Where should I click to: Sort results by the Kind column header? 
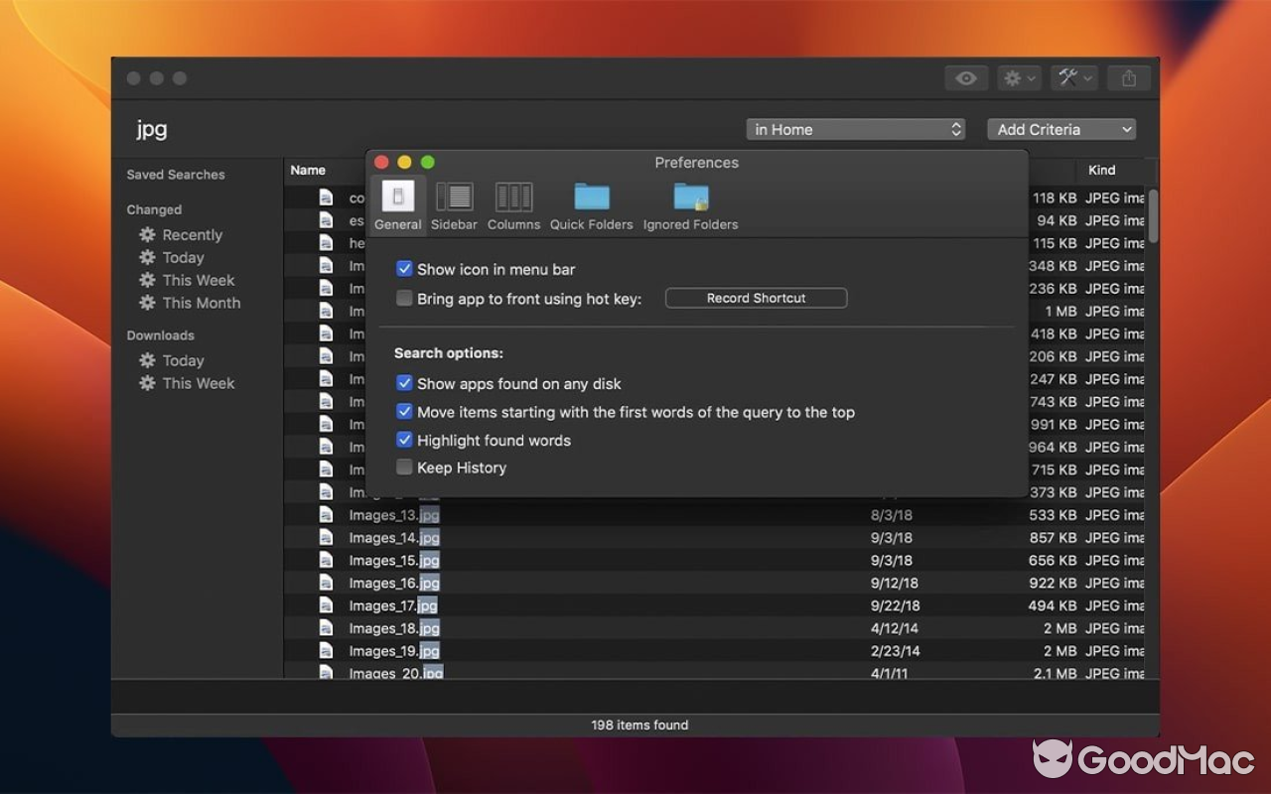1100,170
